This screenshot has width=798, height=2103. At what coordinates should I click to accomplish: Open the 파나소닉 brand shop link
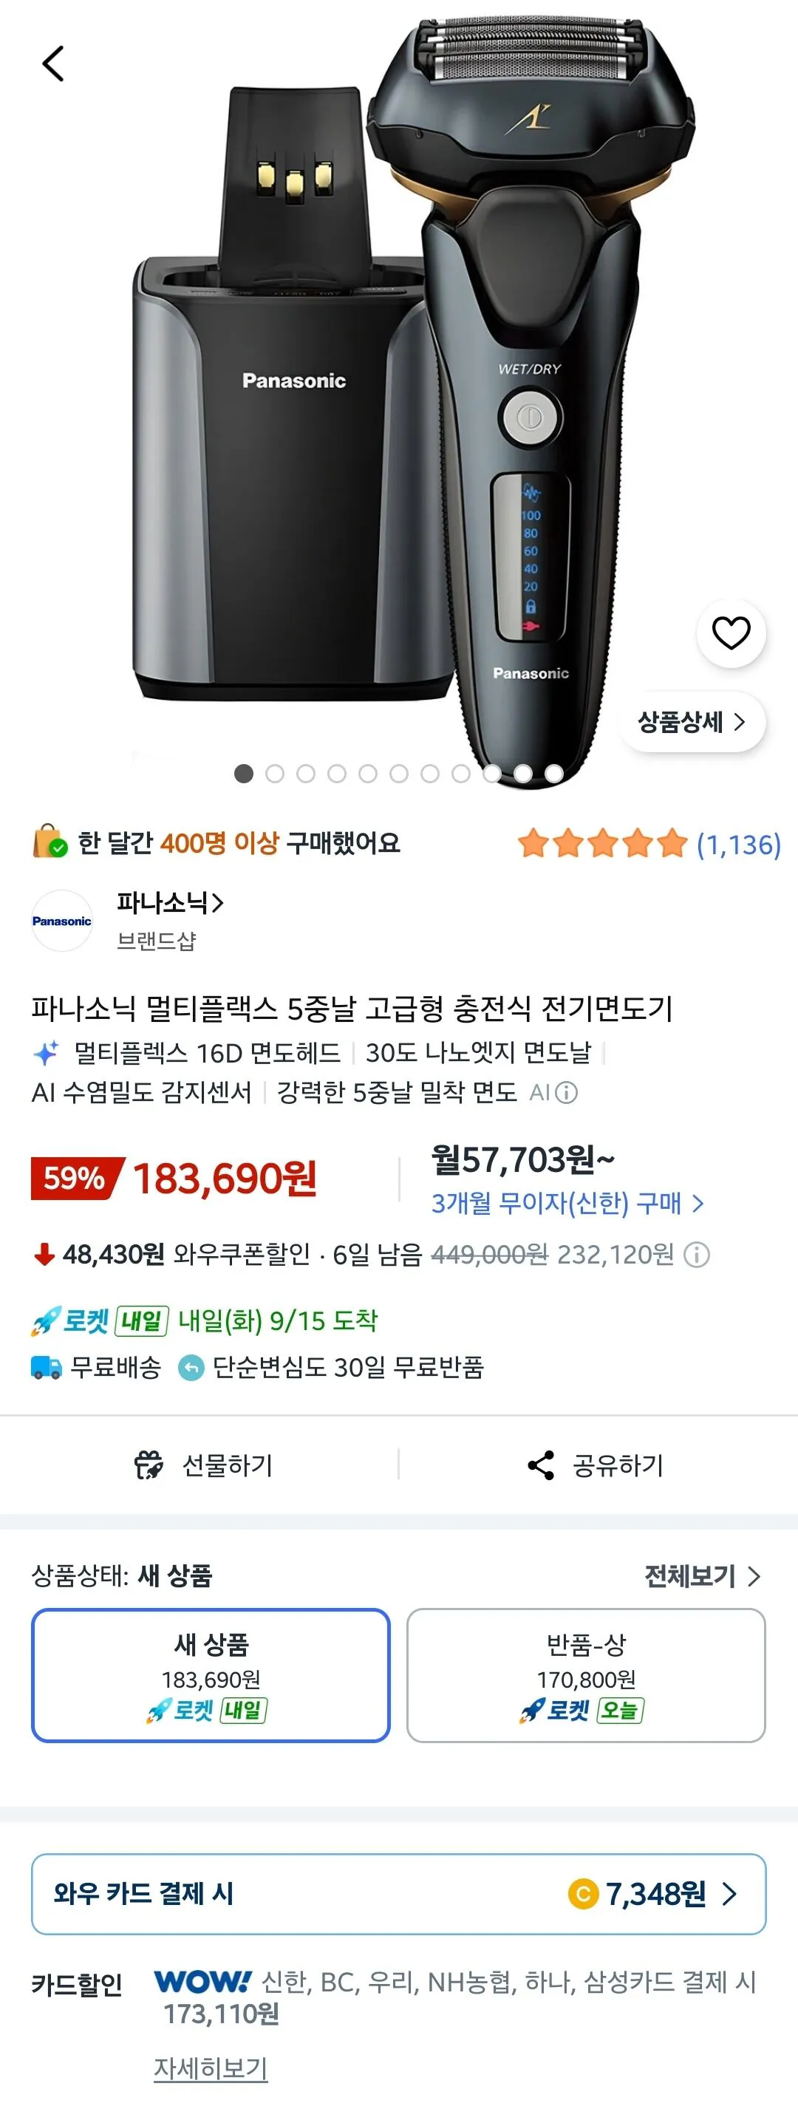pyautogui.click(x=170, y=903)
